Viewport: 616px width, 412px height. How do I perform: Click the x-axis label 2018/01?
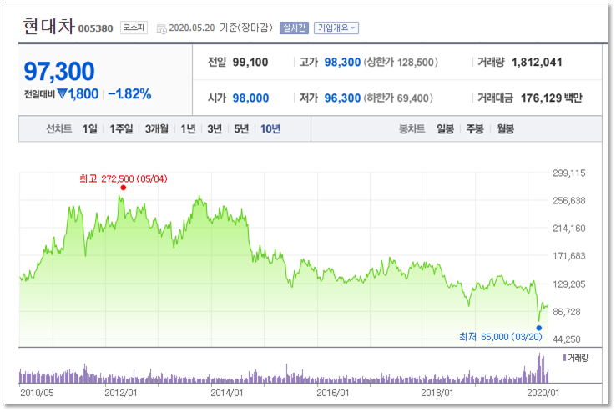(437, 393)
